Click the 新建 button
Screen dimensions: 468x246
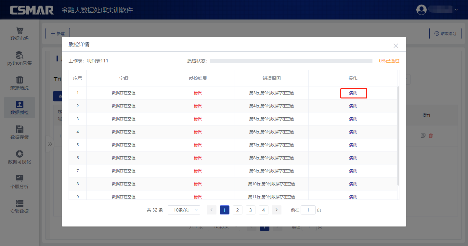tap(58, 33)
